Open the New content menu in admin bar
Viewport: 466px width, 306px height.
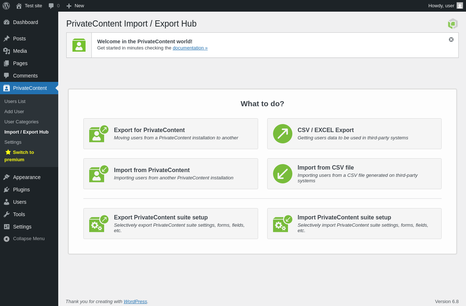75,6
